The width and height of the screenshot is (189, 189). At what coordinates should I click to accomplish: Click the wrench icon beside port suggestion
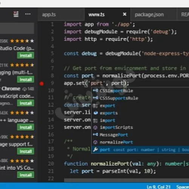click(x=95, y=150)
